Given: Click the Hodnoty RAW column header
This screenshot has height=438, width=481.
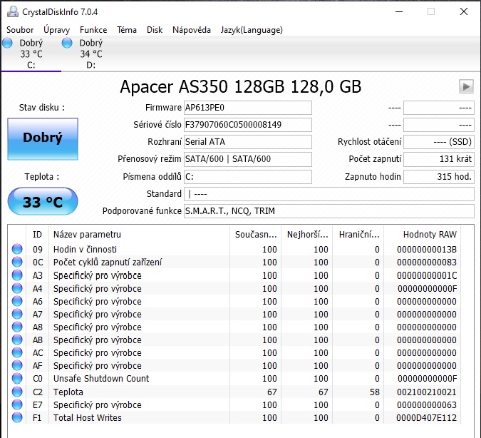Looking at the screenshot, I should [429, 234].
